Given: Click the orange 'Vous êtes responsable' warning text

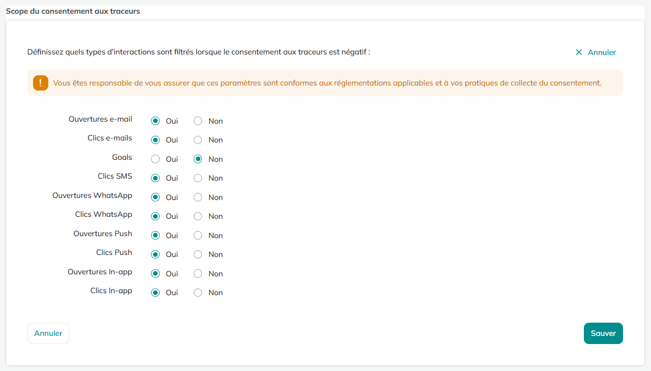Looking at the screenshot, I should click(x=327, y=83).
